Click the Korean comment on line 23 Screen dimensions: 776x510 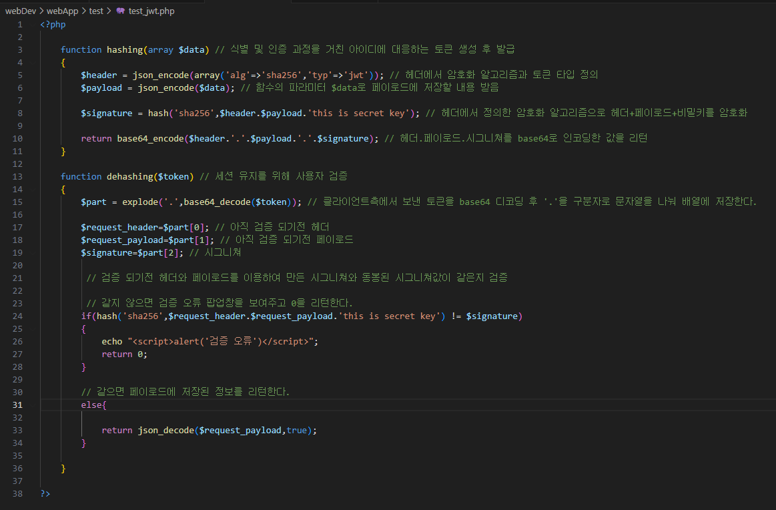pos(220,303)
